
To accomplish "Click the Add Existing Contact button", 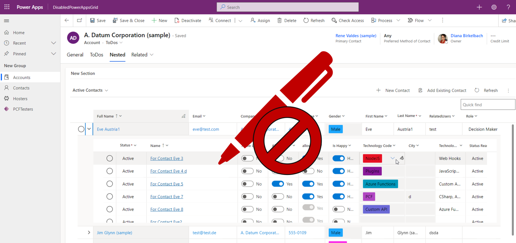I will [x=442, y=90].
